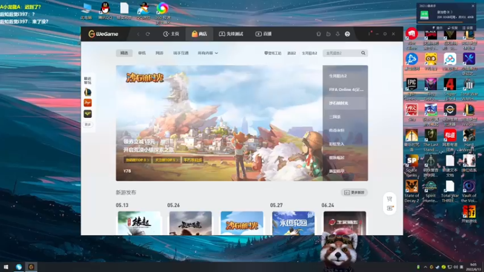Click the 更多新游 button
The width and height of the screenshot is (484, 272).
pos(355,192)
